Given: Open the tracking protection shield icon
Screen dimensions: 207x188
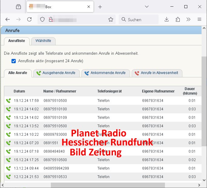Looking at the screenshot, I should click(42, 20).
